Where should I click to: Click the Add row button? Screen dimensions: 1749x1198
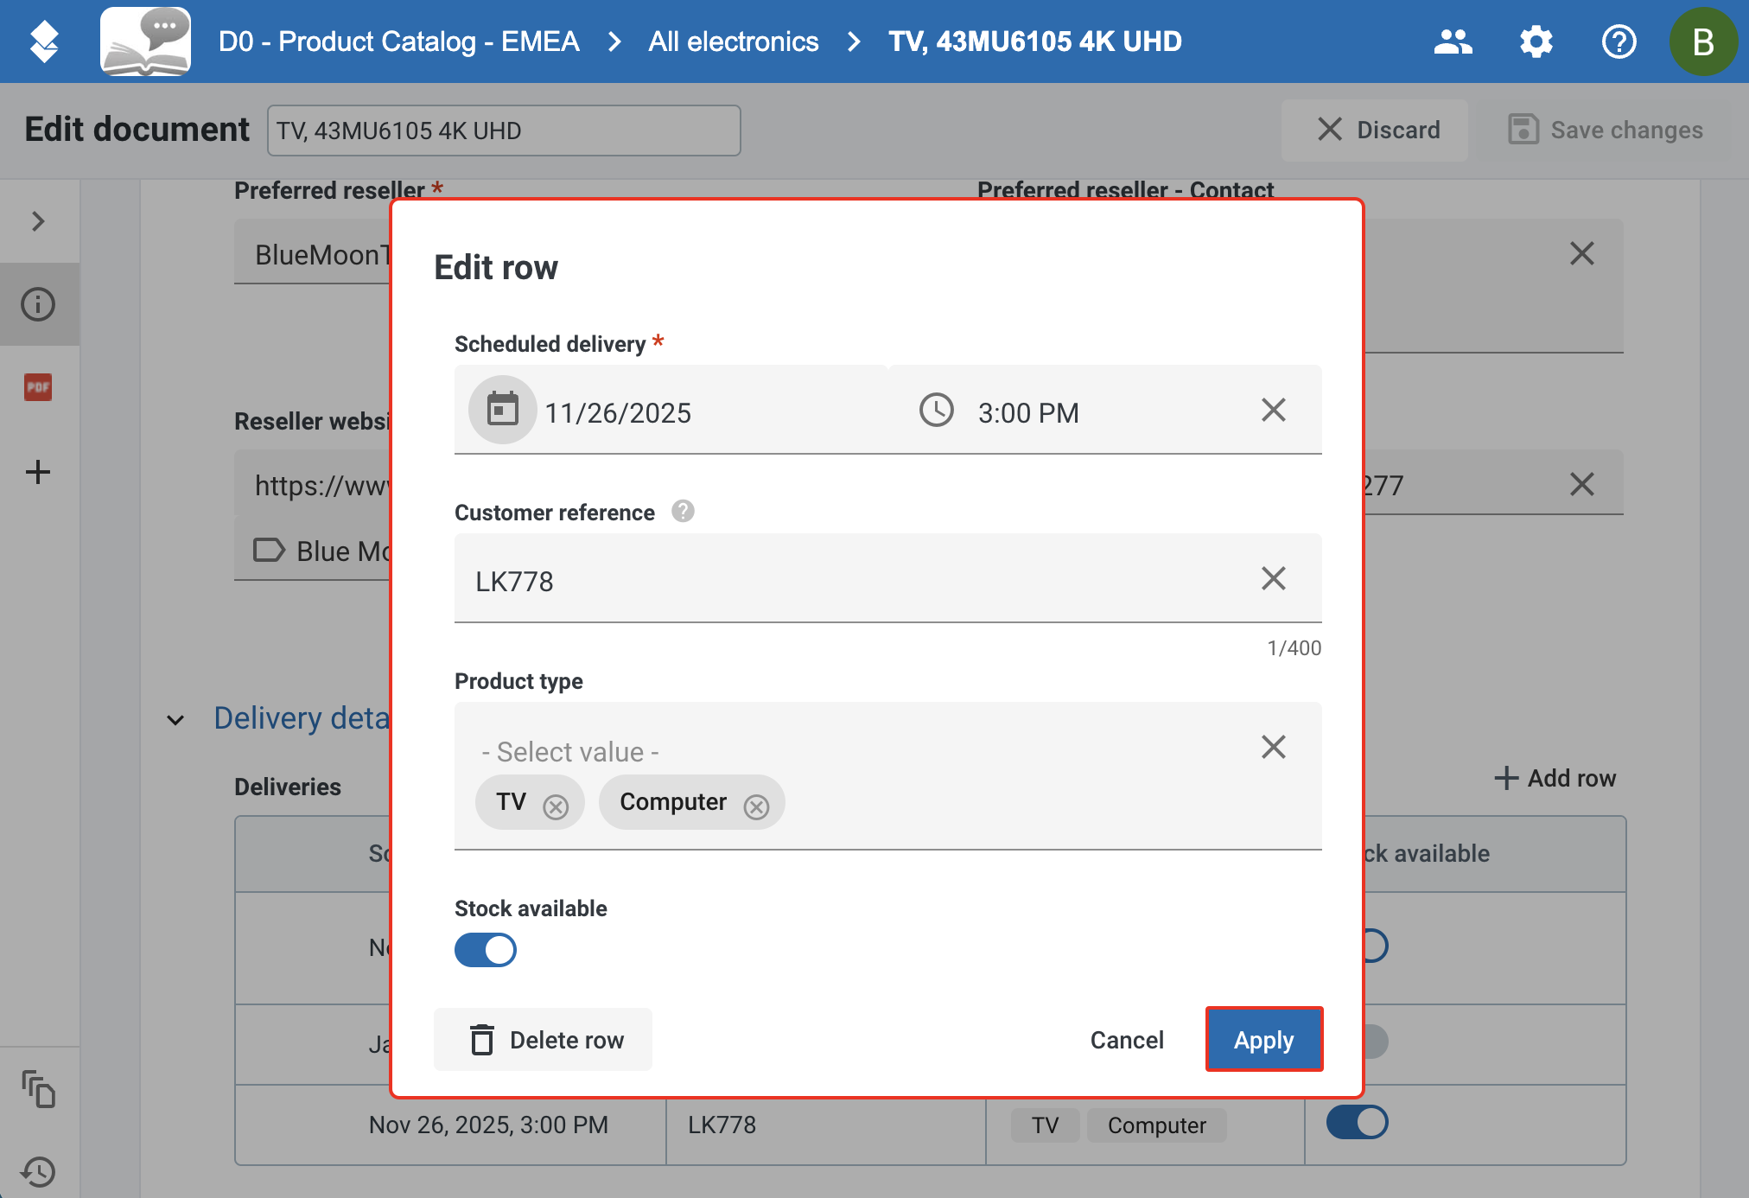coord(1555,778)
